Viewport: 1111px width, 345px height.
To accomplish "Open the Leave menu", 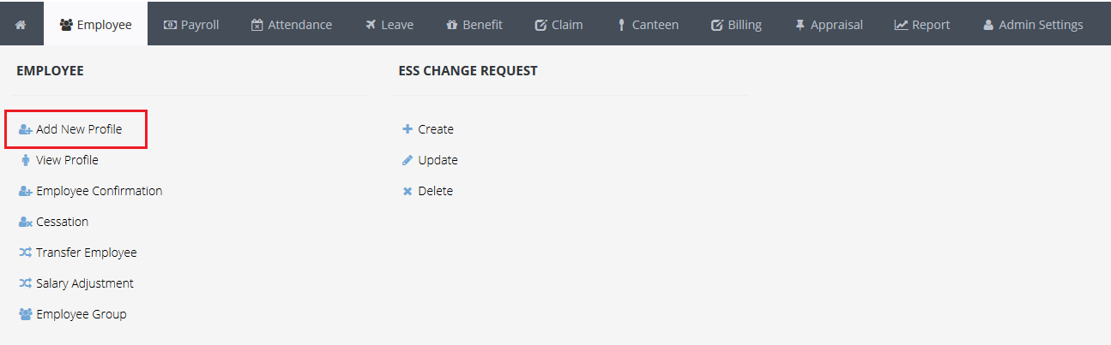I will pos(389,25).
